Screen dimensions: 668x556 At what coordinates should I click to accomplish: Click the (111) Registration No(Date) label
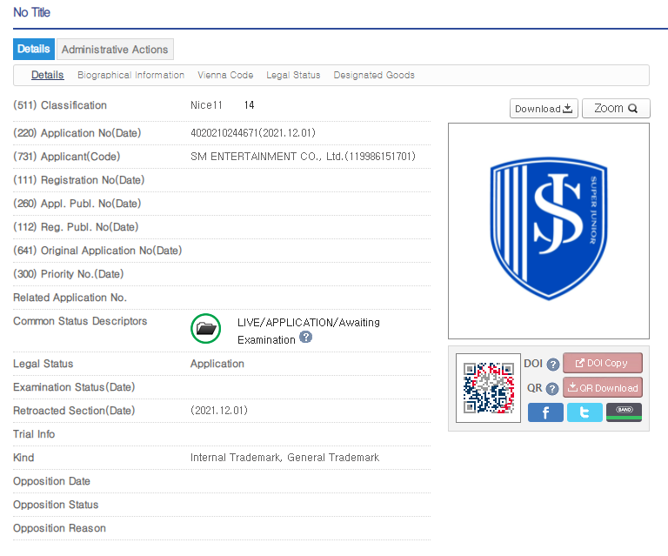(x=79, y=180)
